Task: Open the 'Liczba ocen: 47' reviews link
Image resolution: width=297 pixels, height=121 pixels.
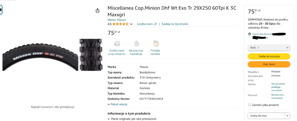Action: pyautogui.click(x=147, y=24)
